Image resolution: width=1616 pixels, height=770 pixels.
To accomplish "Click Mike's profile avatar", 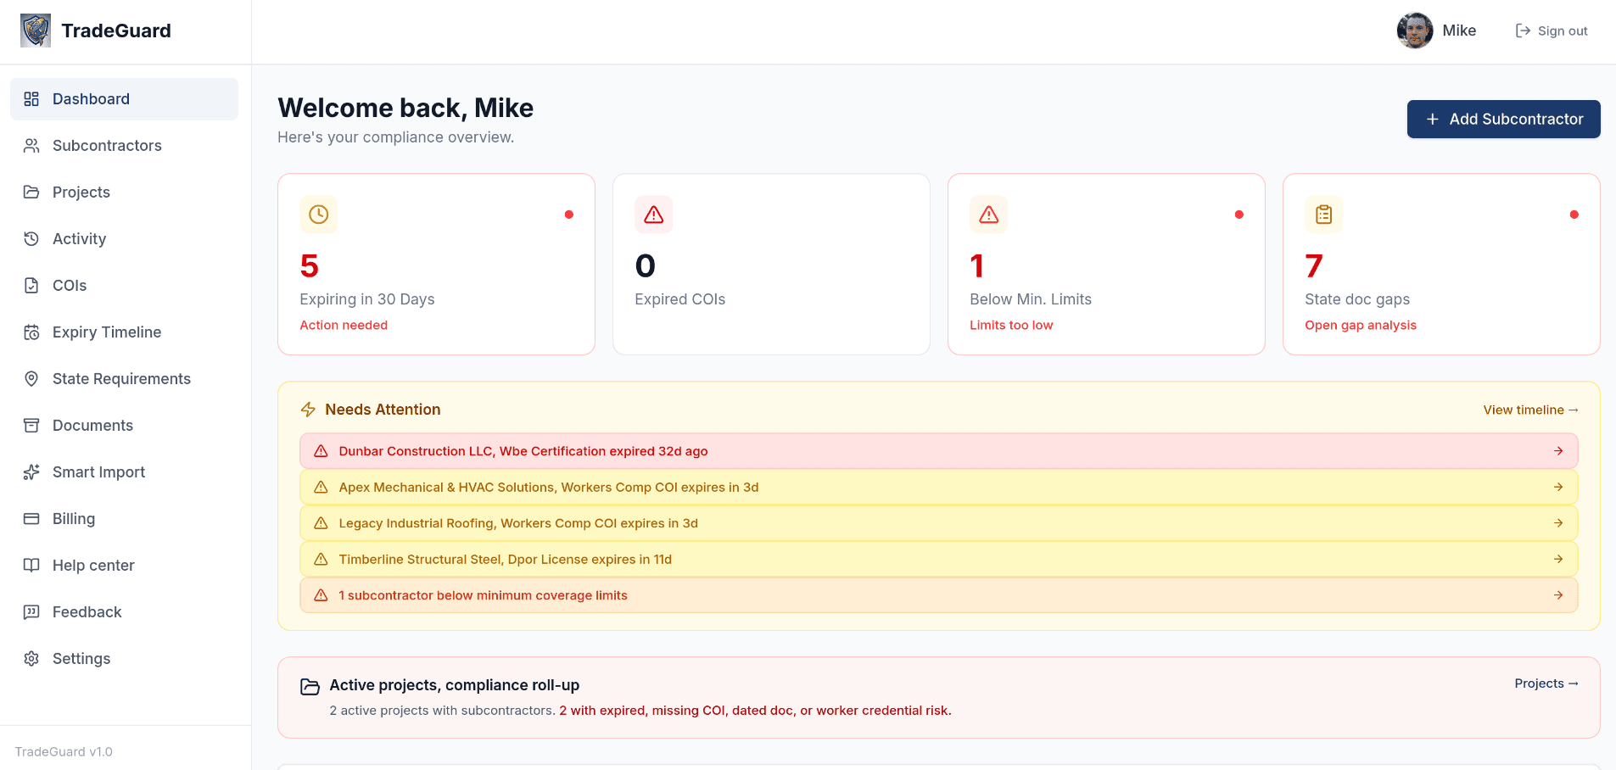I will (x=1414, y=31).
